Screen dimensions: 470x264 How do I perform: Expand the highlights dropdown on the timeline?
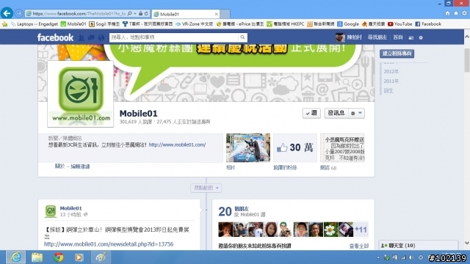coord(206,188)
